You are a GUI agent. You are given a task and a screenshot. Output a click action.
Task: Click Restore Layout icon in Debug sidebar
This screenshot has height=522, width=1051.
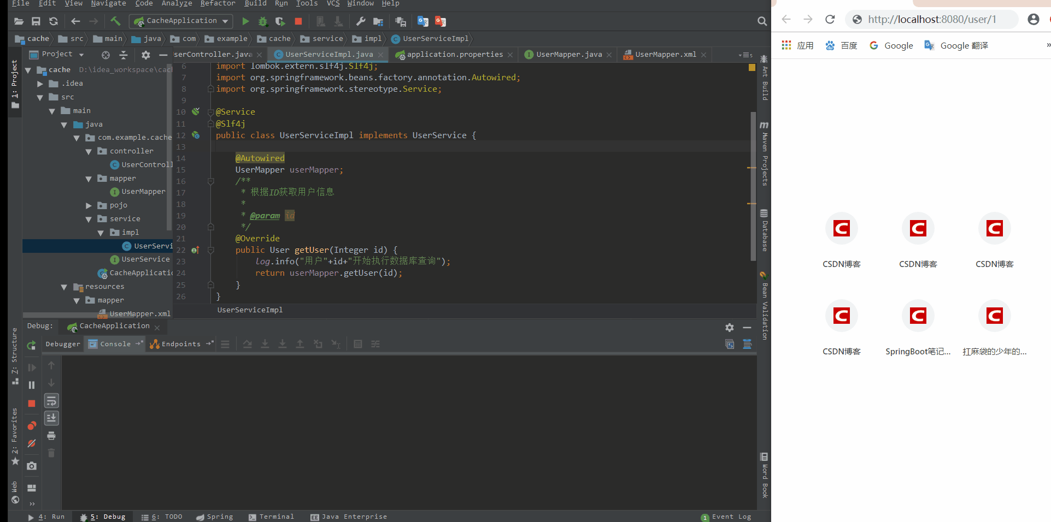(32, 488)
